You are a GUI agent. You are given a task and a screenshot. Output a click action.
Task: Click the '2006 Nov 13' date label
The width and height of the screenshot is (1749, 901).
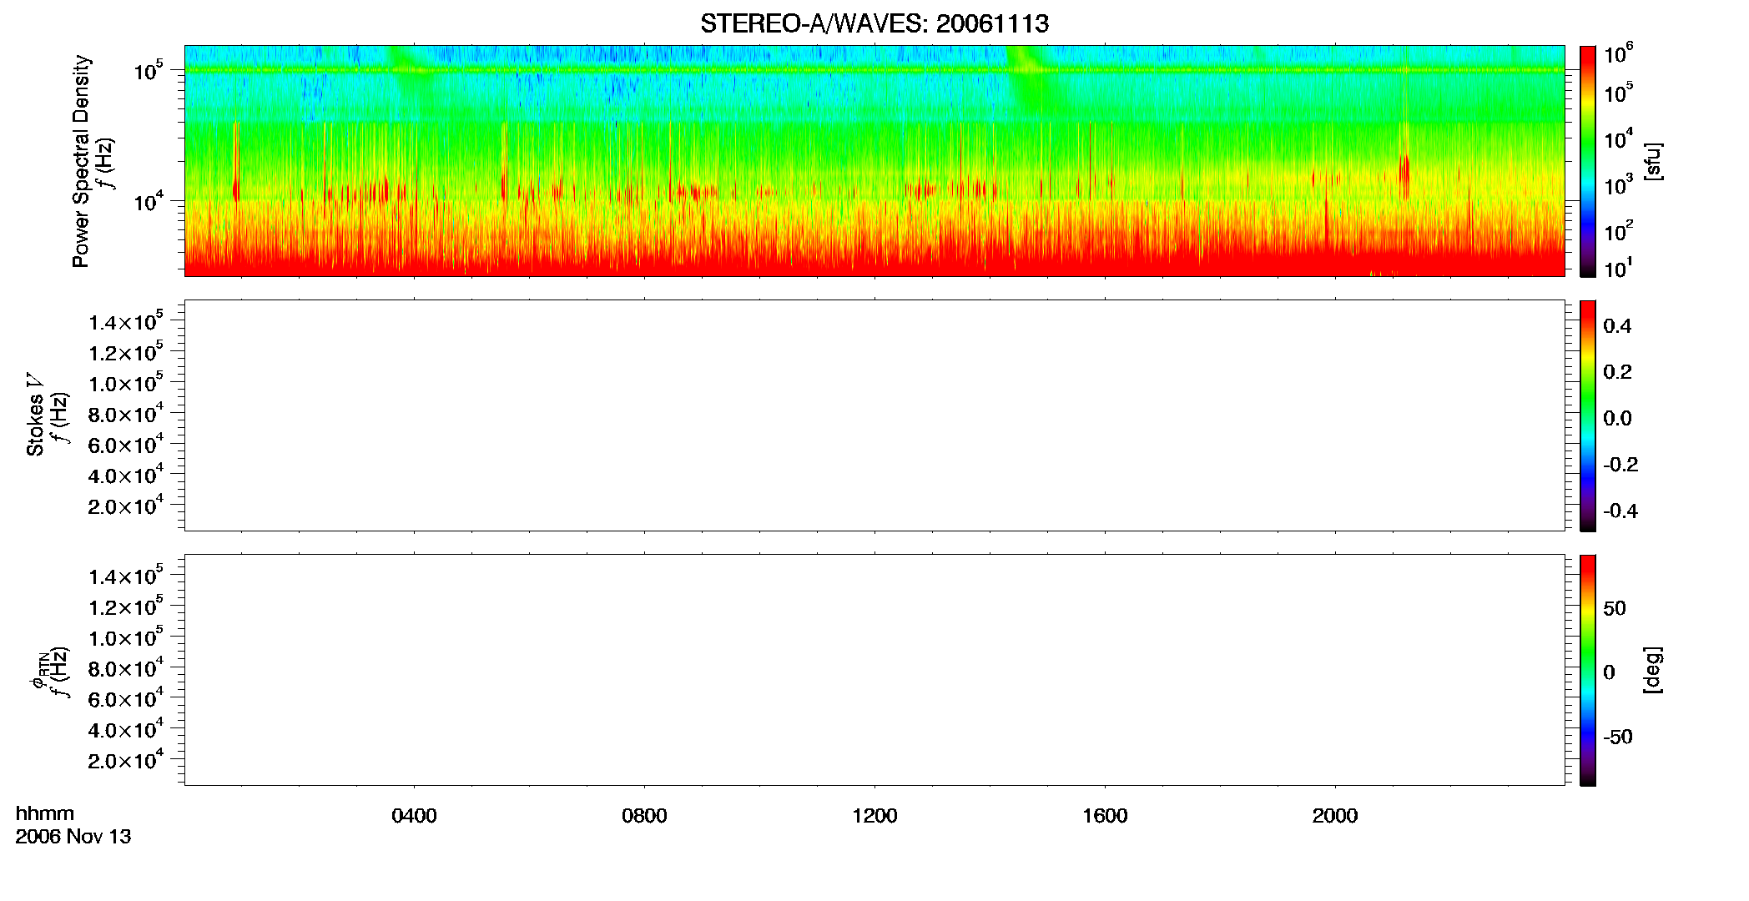coord(73,837)
